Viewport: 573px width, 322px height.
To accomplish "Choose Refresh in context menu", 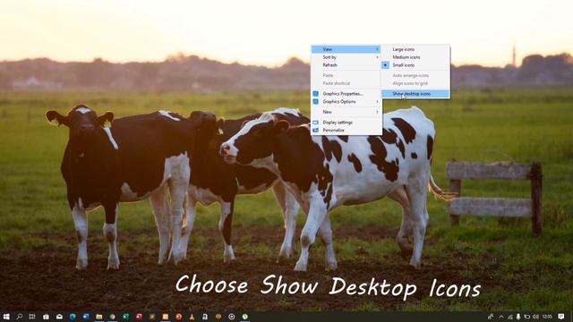I will 346,65.
